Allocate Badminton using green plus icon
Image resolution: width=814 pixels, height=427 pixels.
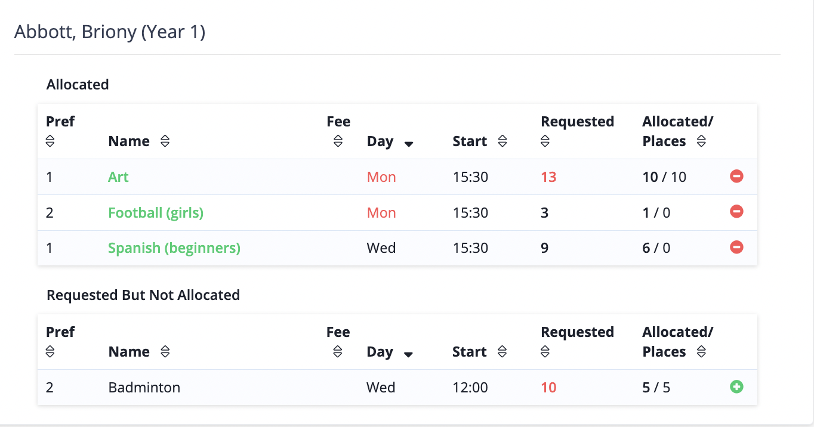pos(736,387)
